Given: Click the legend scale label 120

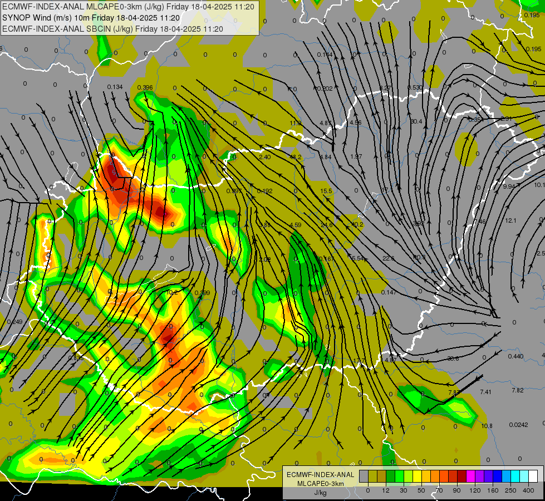Looking at the screenshot, I should click(475, 491).
